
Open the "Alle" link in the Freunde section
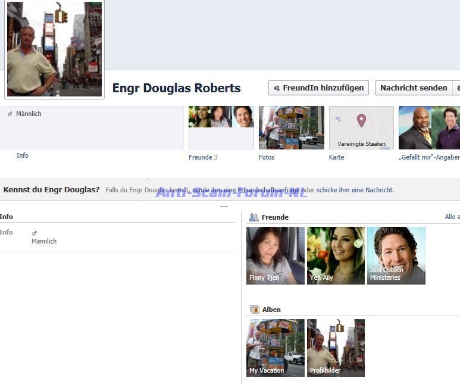[452, 217]
